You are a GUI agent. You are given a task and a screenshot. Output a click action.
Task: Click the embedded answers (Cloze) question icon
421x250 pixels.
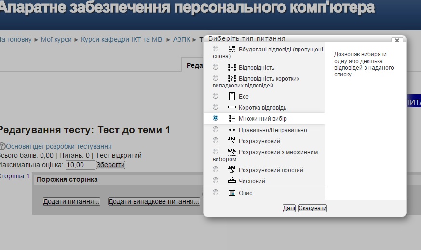click(x=231, y=49)
